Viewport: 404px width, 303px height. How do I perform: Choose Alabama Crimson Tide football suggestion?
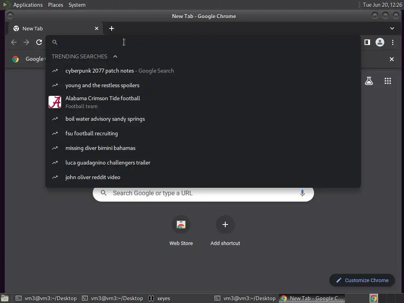coord(203,102)
